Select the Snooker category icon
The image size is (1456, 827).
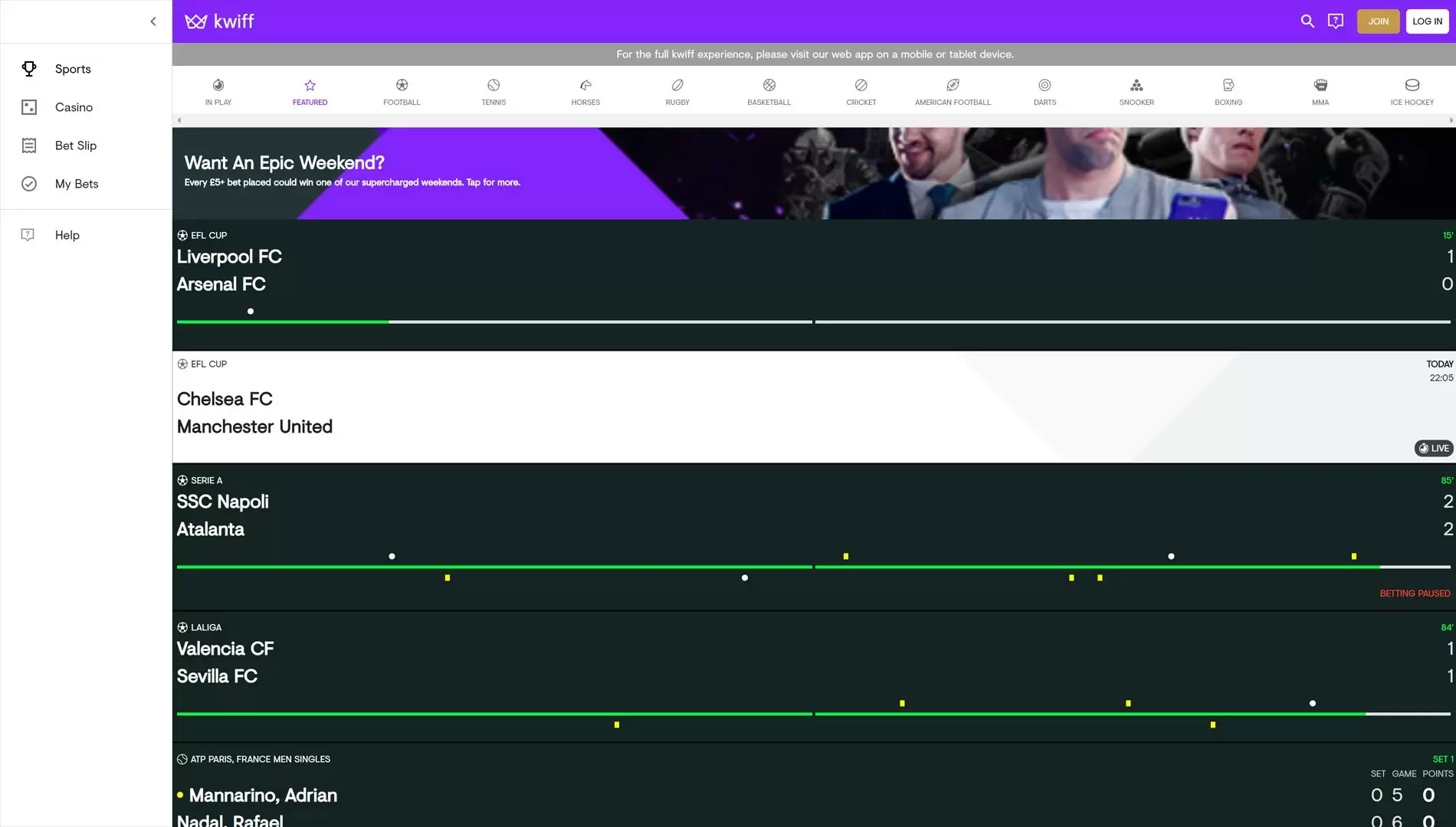[x=1136, y=85]
